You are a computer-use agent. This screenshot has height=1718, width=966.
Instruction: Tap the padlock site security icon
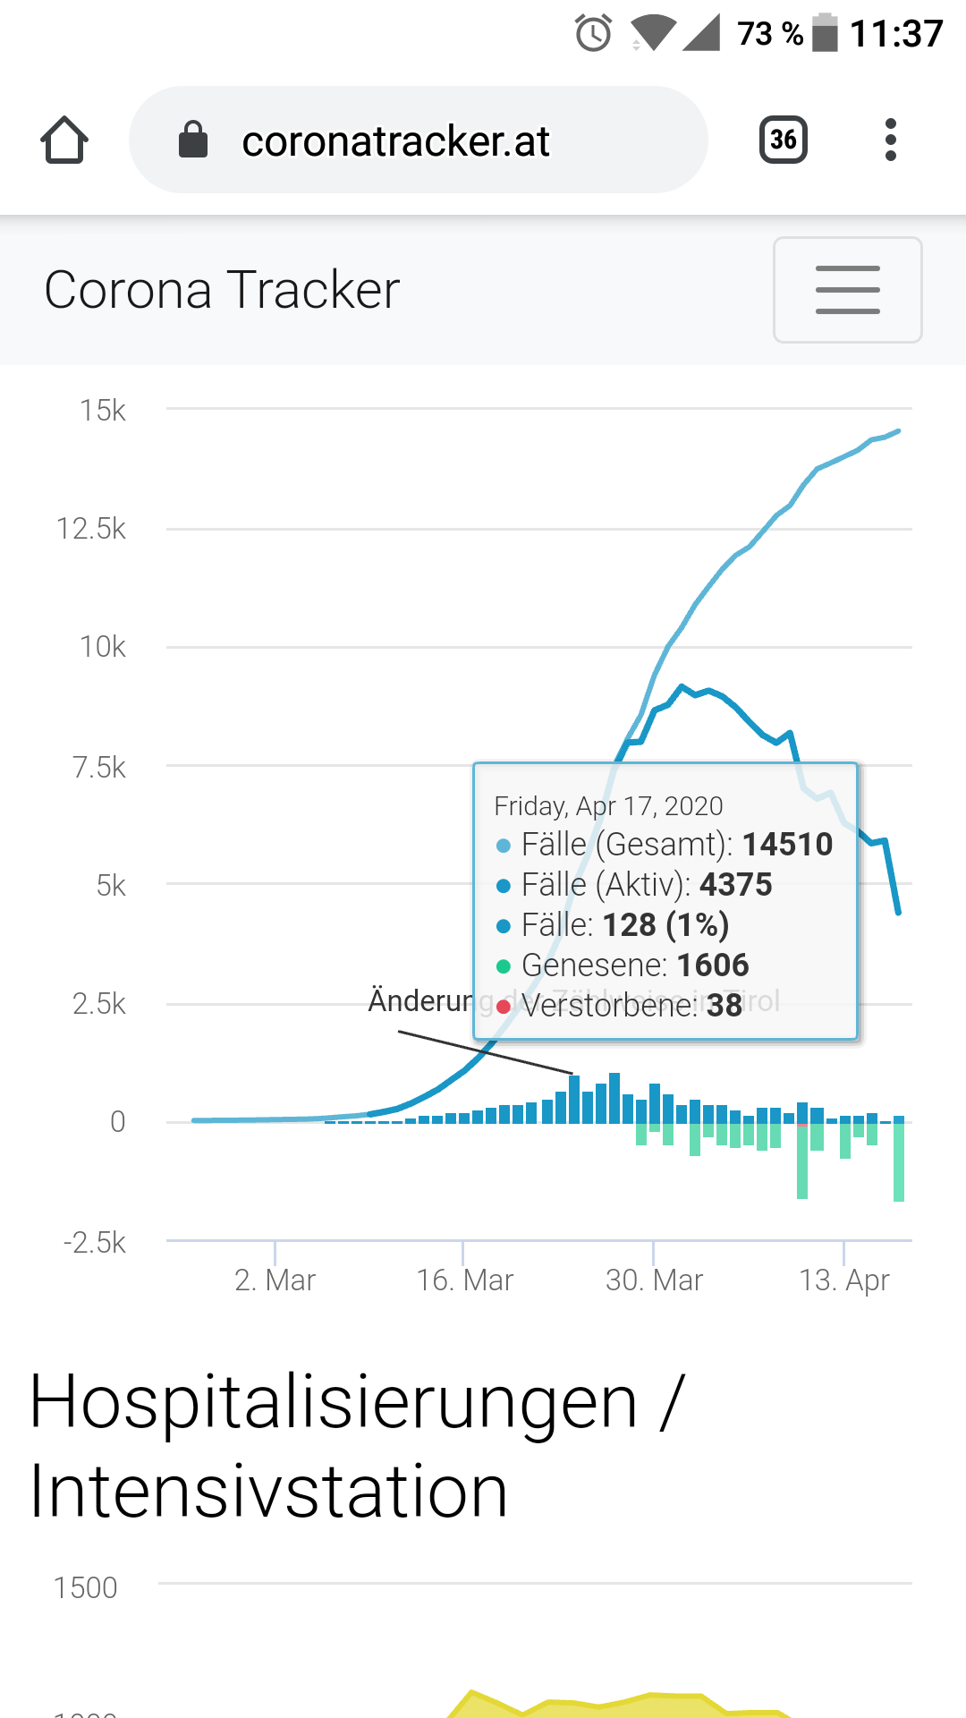[x=193, y=140]
